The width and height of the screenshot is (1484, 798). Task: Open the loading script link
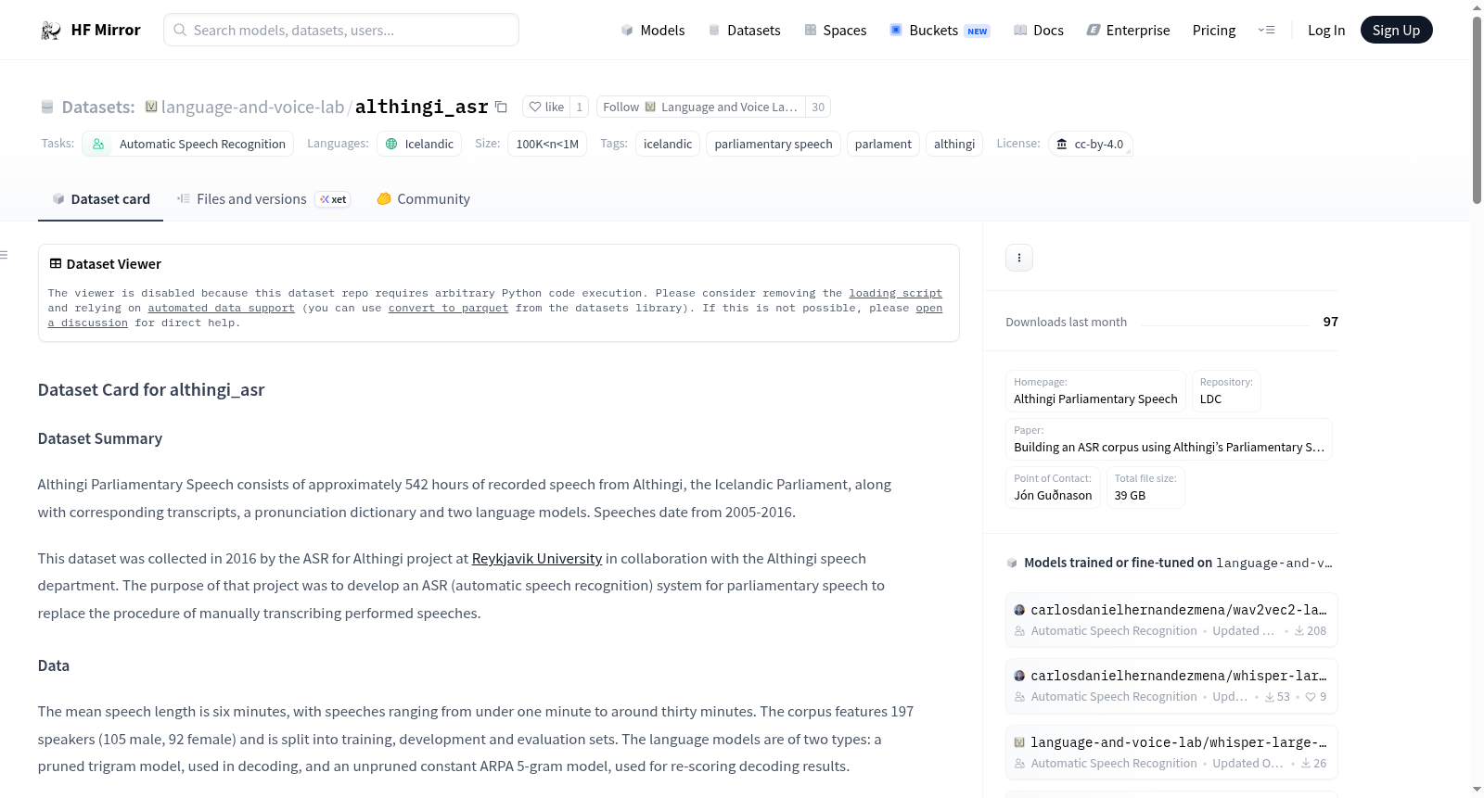click(x=896, y=293)
